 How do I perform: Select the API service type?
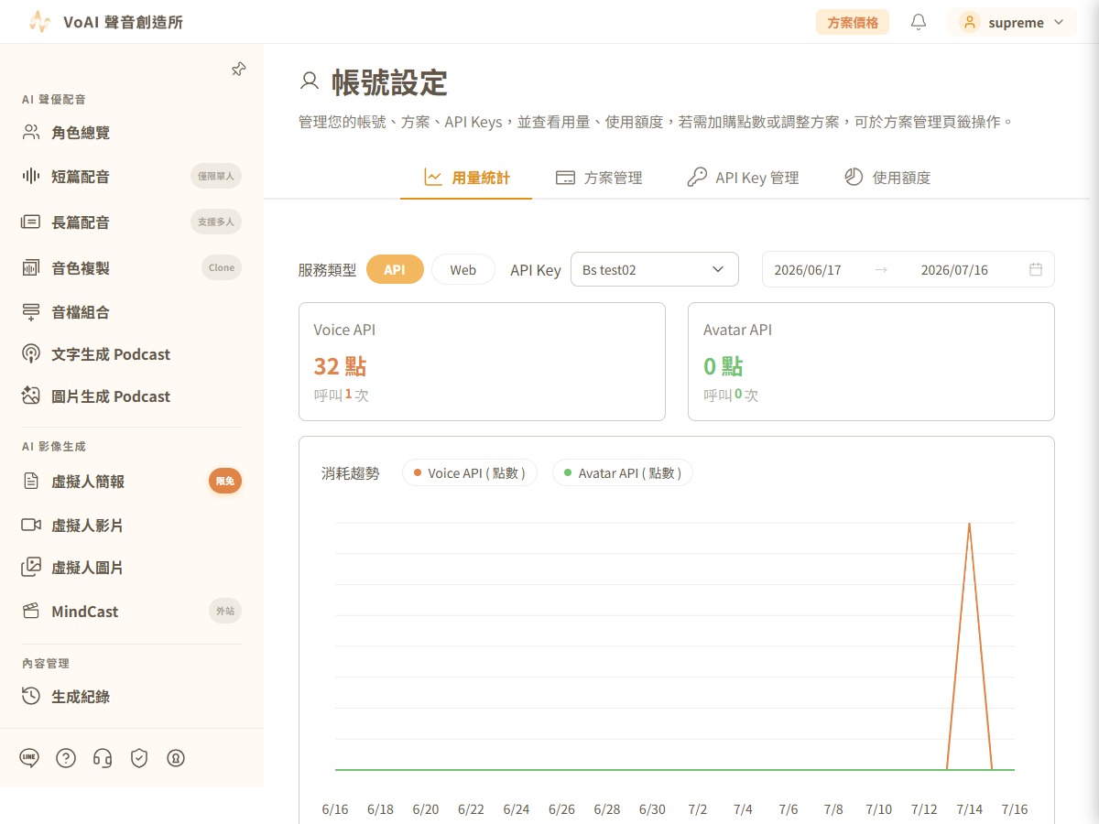tap(395, 269)
